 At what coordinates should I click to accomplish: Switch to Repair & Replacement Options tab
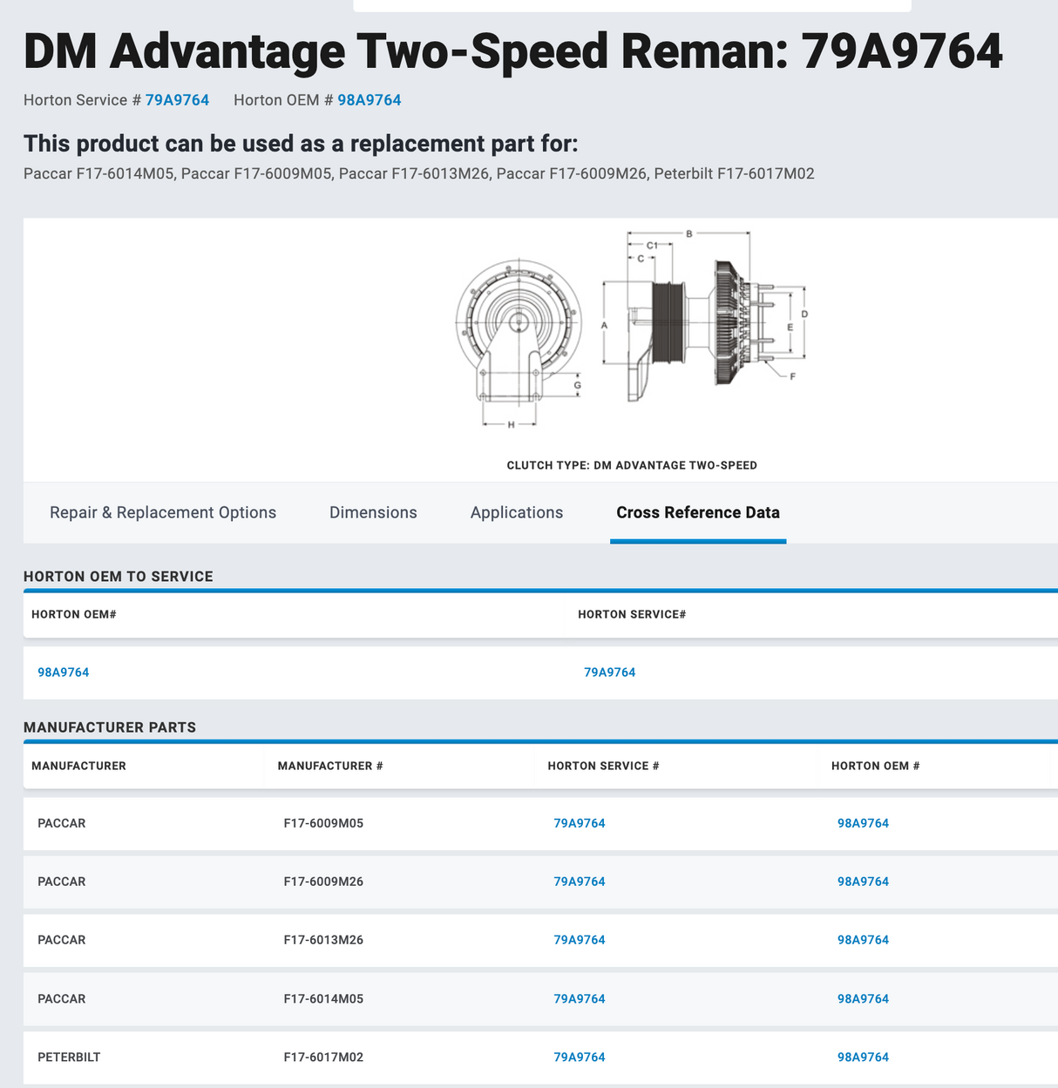(163, 512)
